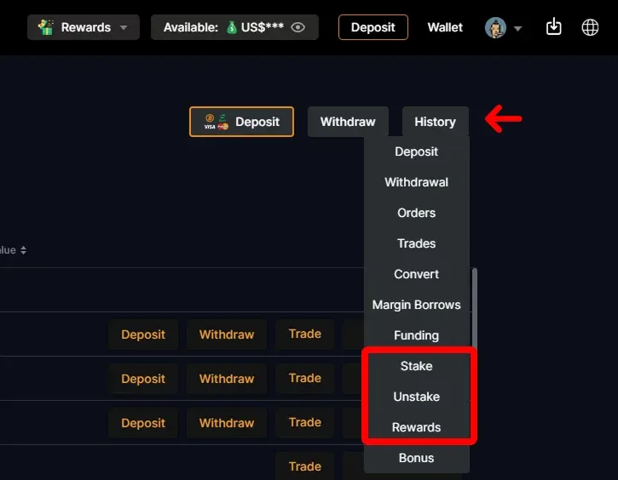This screenshot has height=480, width=618.
Task: Select Funding in History menu
Action: [416, 335]
